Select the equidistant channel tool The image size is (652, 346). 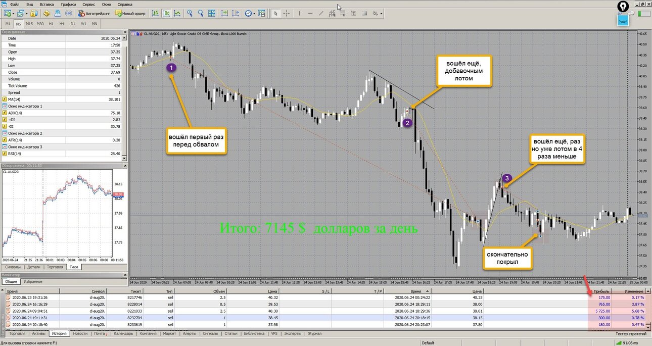[x=332, y=14]
